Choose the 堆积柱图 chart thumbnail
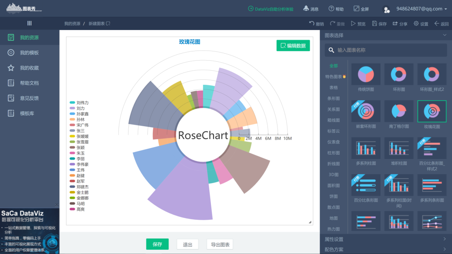The image size is (452, 254). (399, 148)
